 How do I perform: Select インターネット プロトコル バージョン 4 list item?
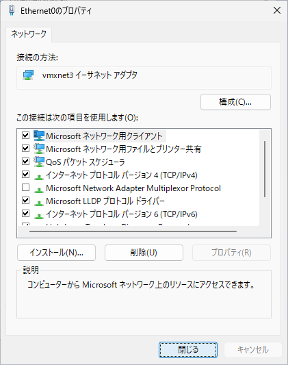coord(122,175)
